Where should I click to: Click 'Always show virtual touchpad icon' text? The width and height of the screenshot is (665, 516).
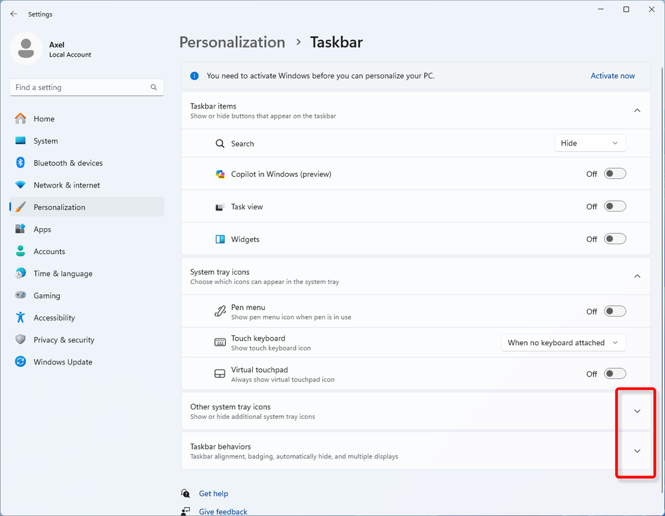282,380
